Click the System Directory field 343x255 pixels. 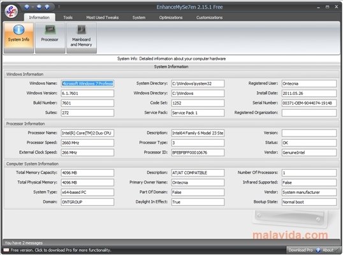(x=198, y=84)
